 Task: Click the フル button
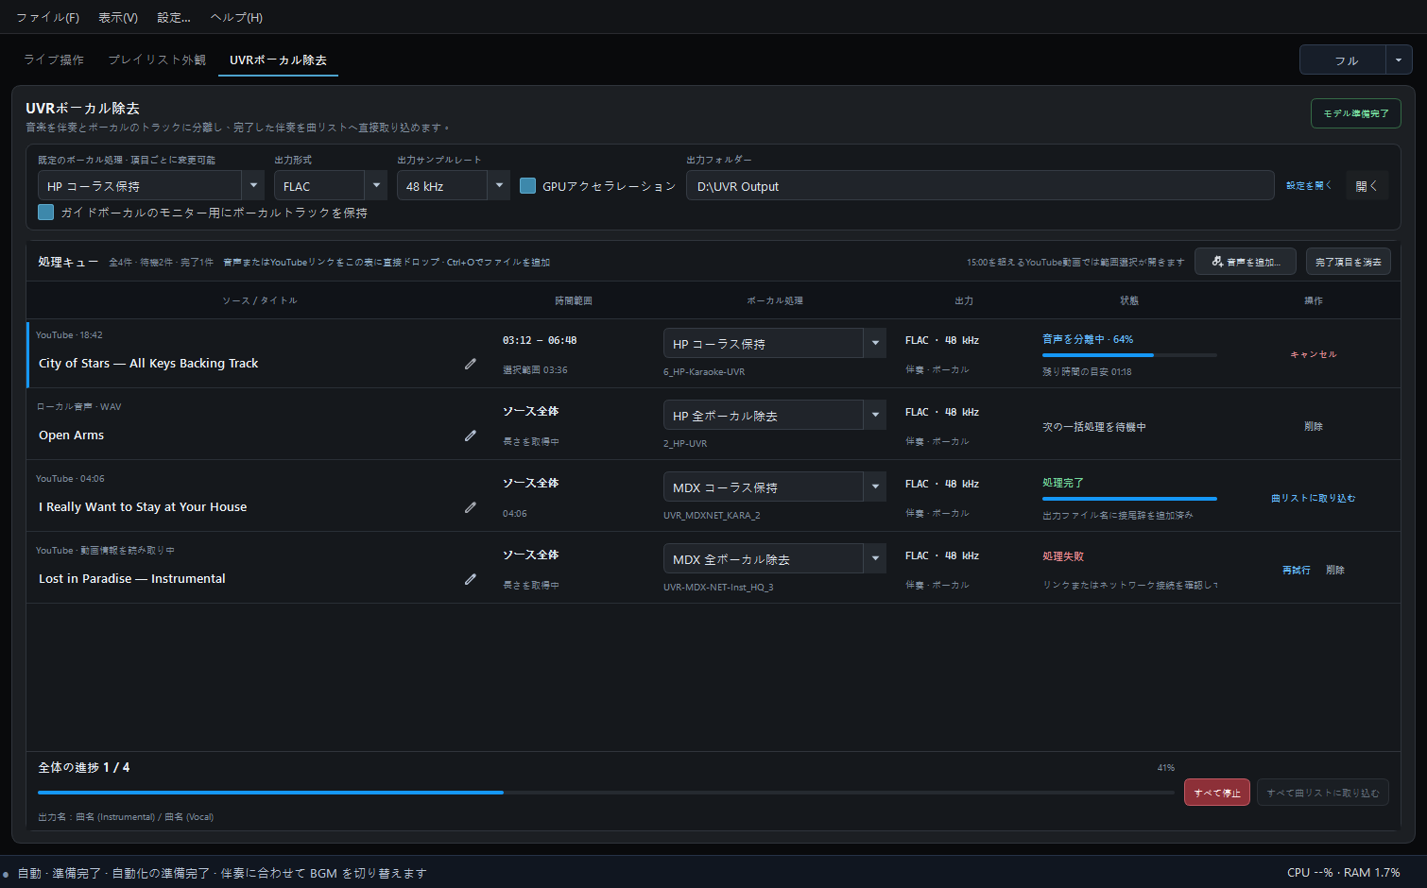(x=1343, y=60)
